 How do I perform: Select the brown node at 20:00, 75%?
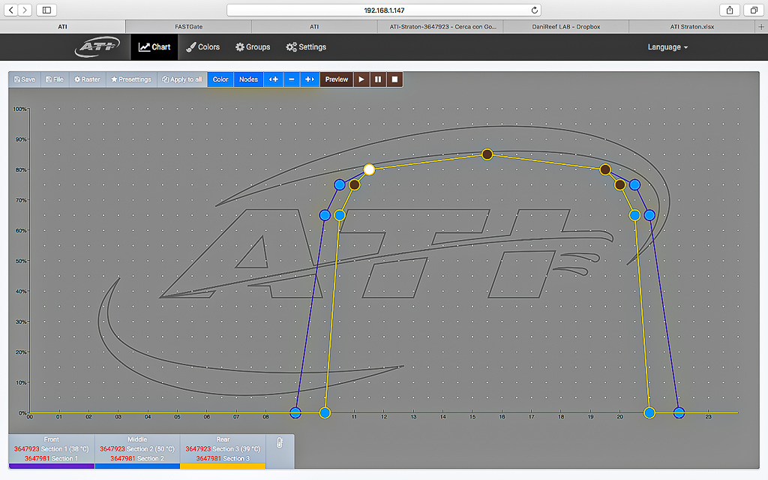point(620,184)
